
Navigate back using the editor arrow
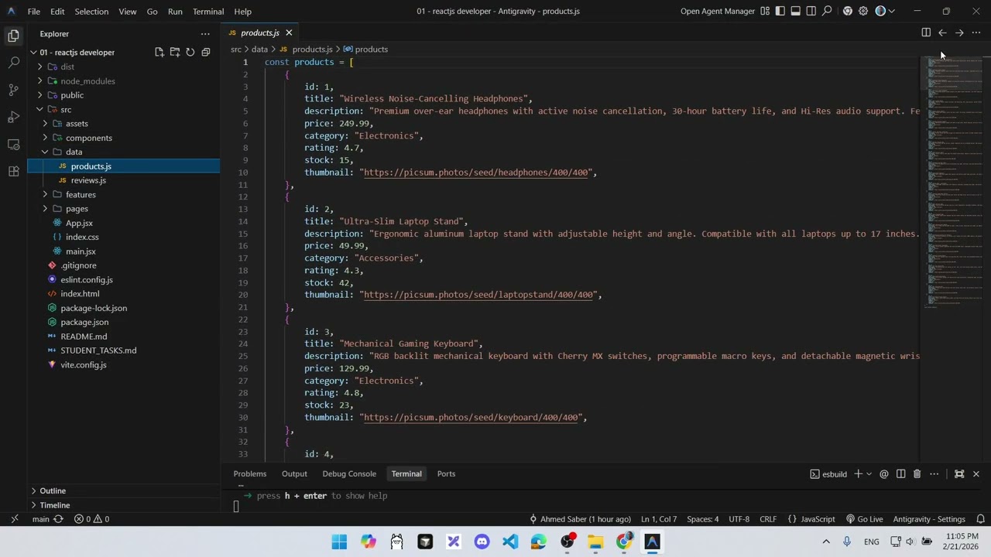(x=942, y=32)
